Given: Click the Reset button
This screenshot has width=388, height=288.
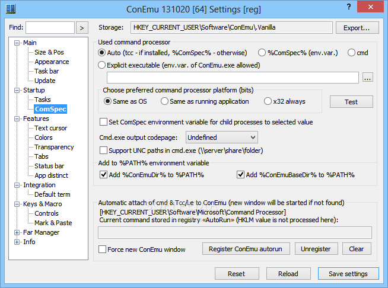Looking at the screenshot, I should pyautogui.click(x=237, y=274).
